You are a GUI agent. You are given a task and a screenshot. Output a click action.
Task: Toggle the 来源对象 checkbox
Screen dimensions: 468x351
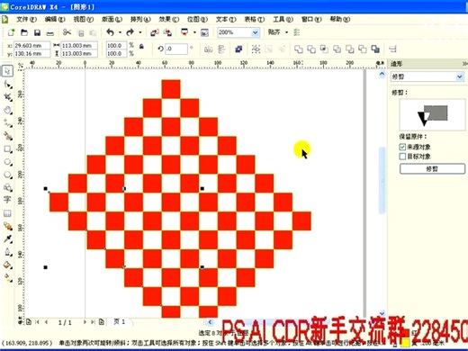coord(402,147)
